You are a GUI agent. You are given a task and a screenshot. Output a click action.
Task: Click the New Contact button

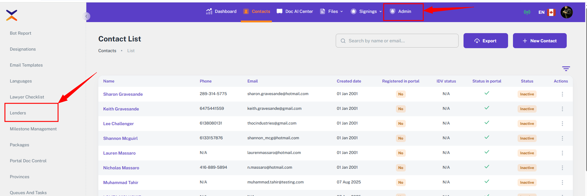click(x=539, y=41)
